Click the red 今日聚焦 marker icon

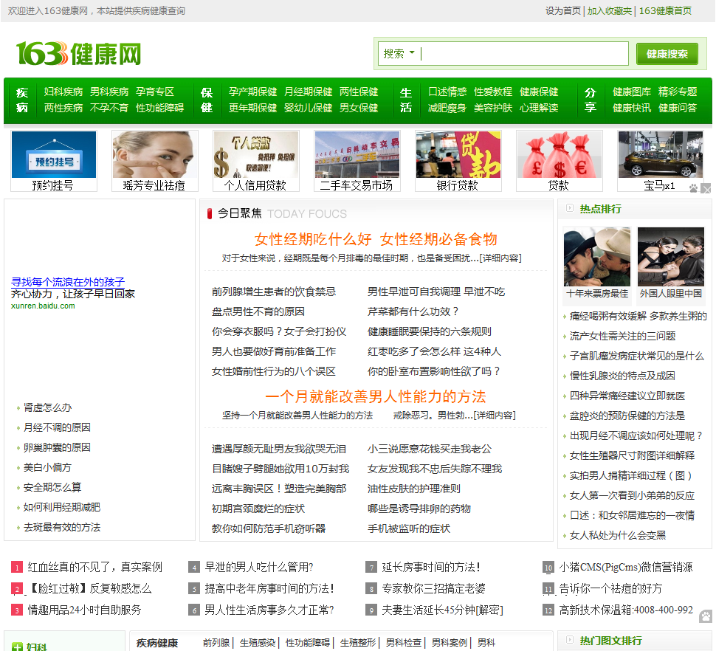pos(210,213)
